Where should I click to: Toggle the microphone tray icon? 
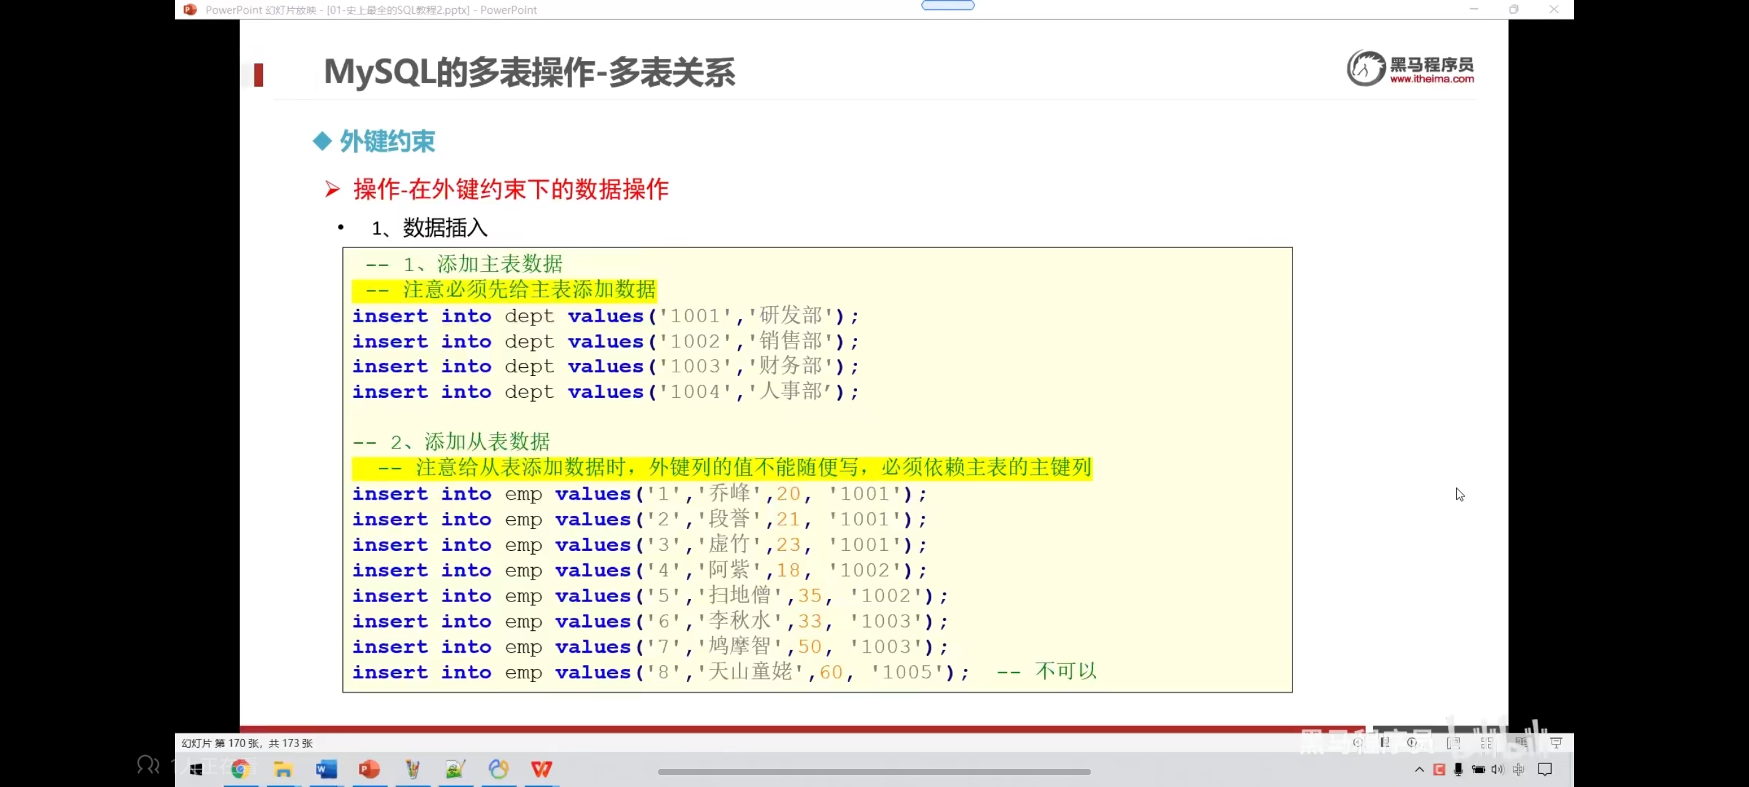coord(1458,769)
